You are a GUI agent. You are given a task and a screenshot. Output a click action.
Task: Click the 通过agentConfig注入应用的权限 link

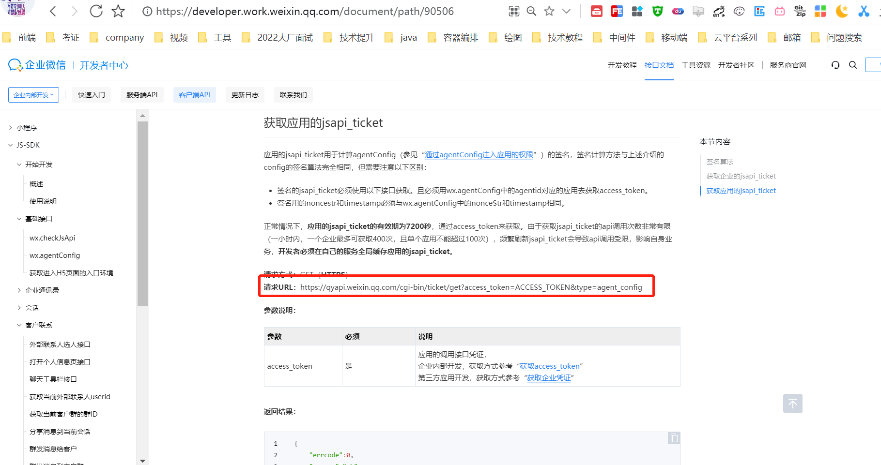(x=479, y=154)
